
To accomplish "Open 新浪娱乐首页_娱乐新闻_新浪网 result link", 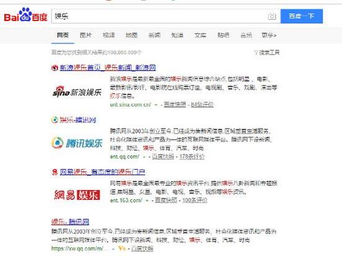I will (x=108, y=68).
